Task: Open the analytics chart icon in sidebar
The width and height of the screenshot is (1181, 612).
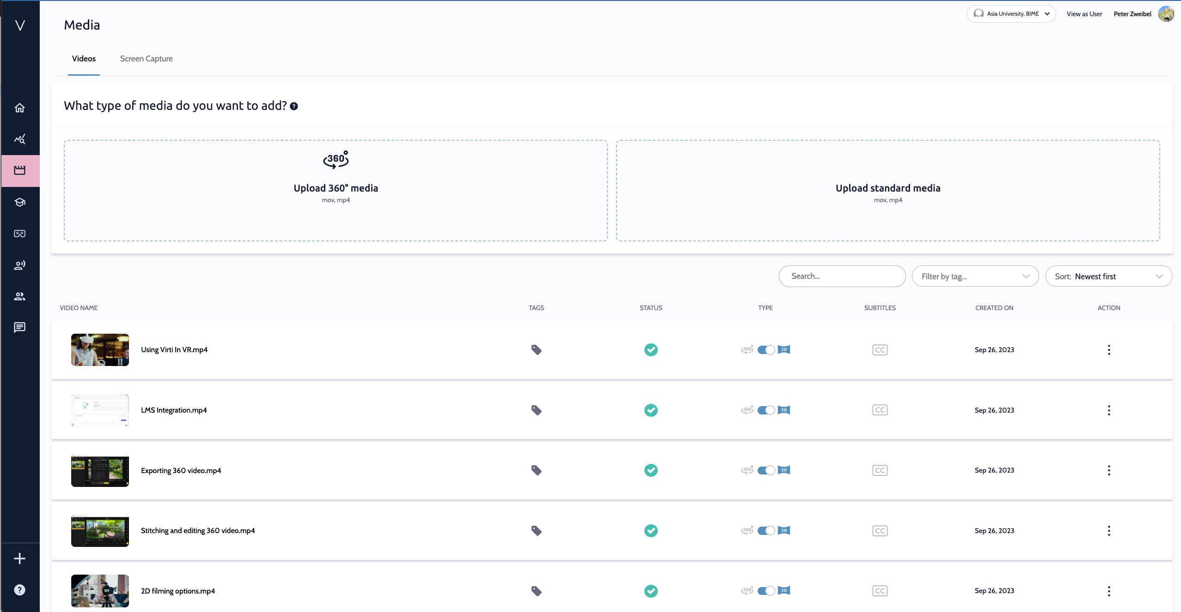Action: 19,139
